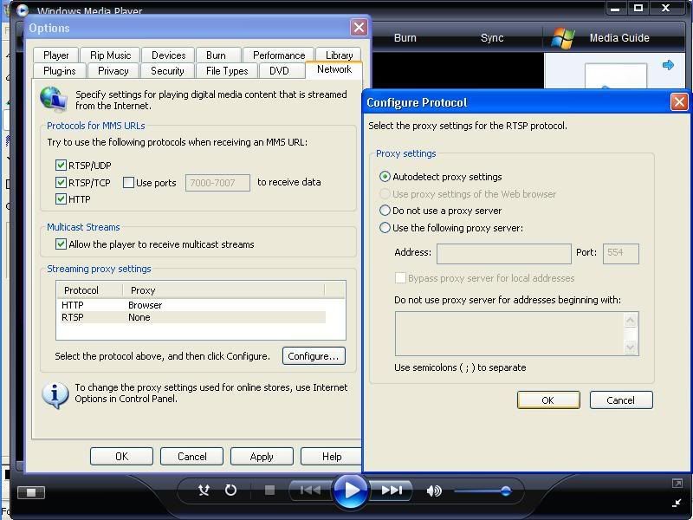Minimize the Windows Media Player window
The image size is (693, 520).
point(615,9)
